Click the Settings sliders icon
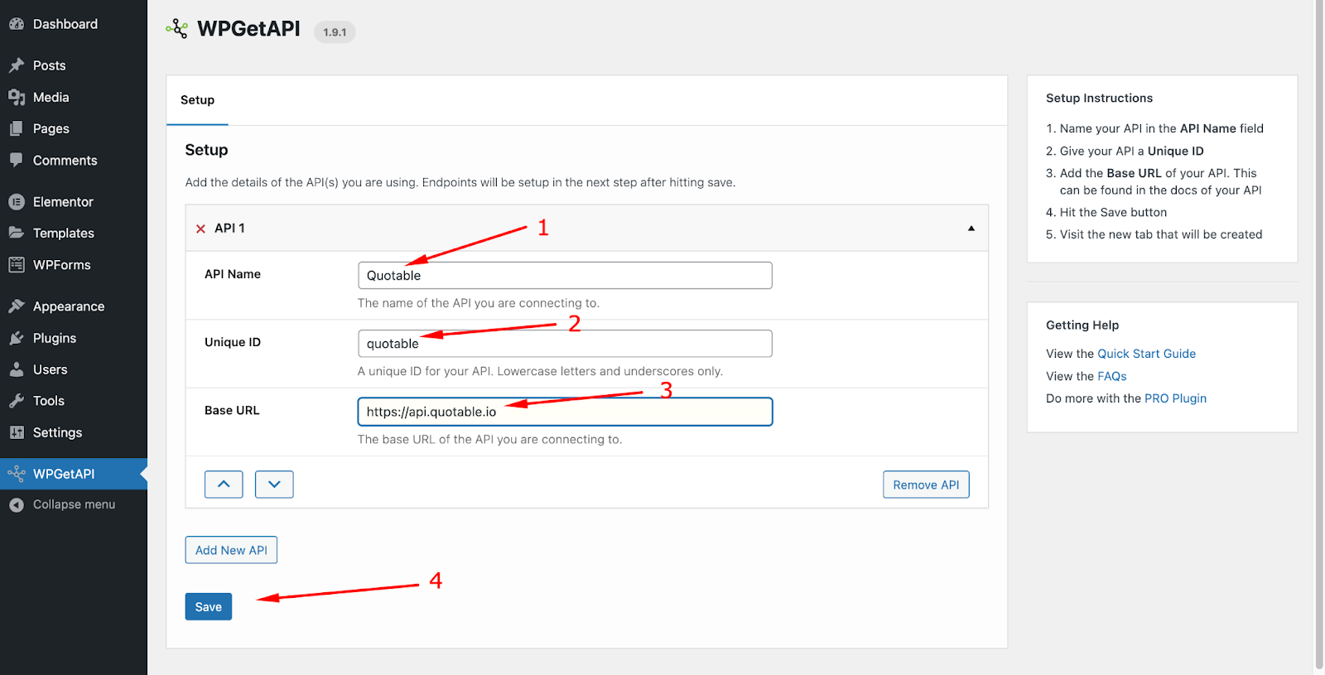The width and height of the screenshot is (1325, 675). (17, 432)
